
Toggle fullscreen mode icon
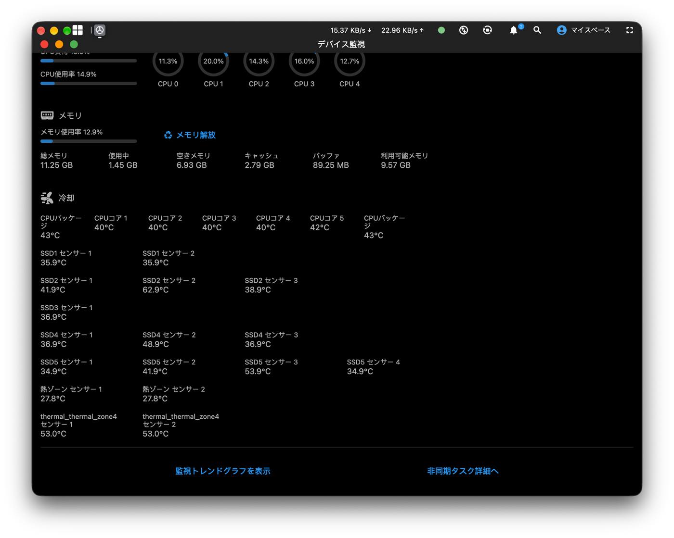tap(629, 30)
